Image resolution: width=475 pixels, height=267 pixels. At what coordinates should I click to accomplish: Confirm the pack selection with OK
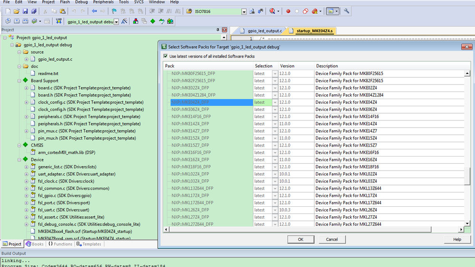(x=301, y=239)
